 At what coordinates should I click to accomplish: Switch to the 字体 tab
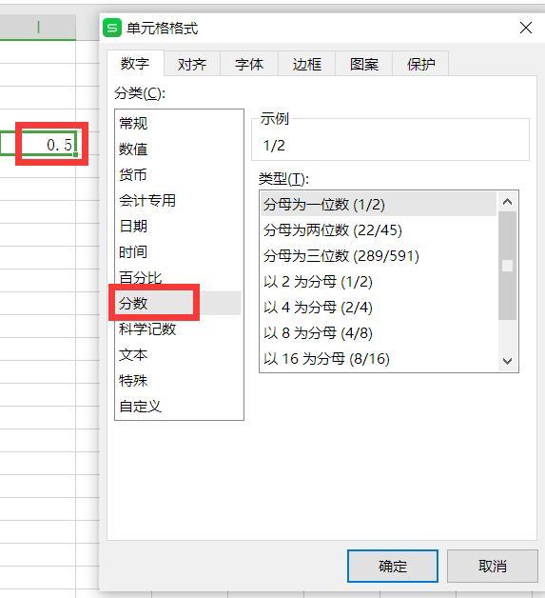point(249,64)
